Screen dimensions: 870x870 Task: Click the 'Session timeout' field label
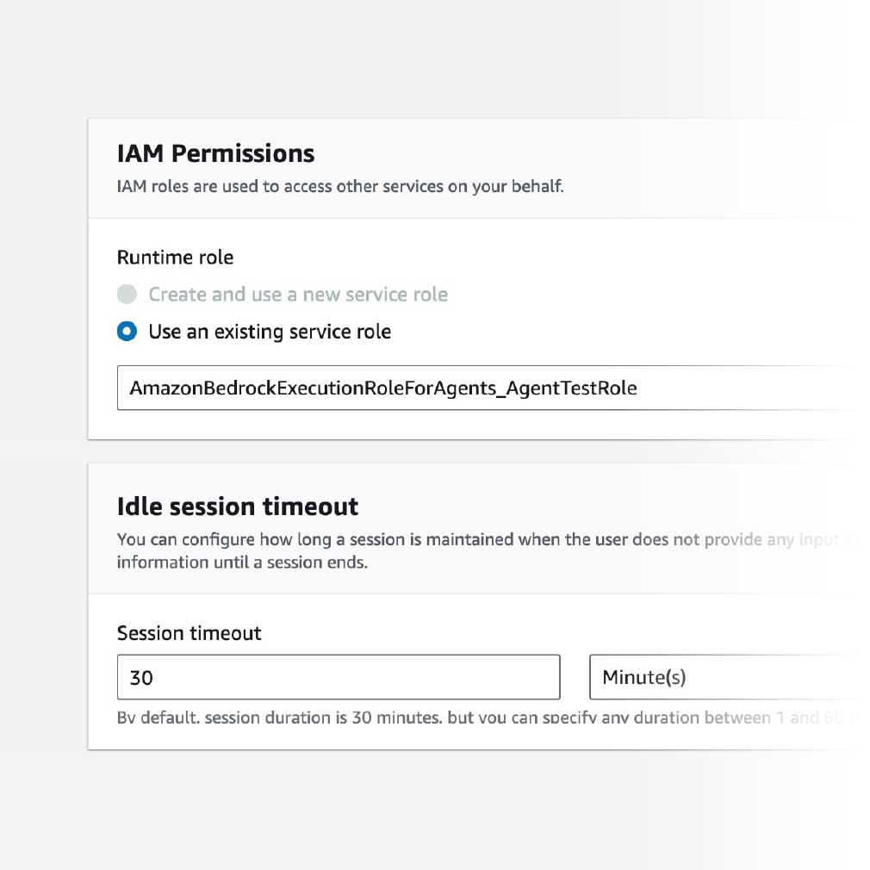coord(189,633)
